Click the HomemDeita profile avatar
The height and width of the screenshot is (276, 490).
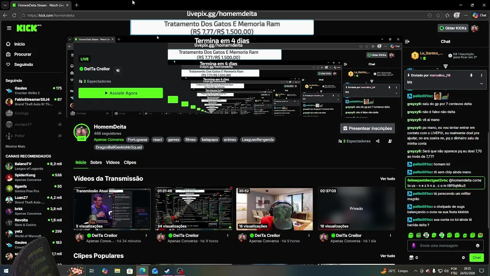coord(82,132)
